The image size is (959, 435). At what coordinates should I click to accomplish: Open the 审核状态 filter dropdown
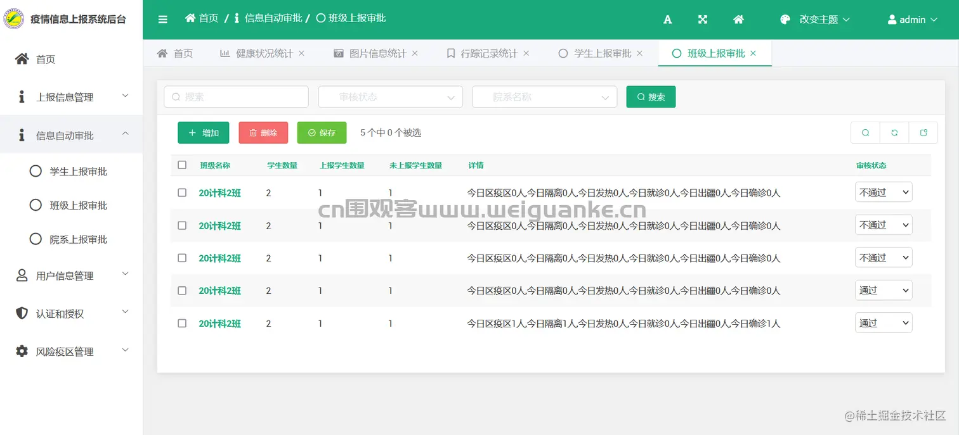pyautogui.click(x=390, y=97)
